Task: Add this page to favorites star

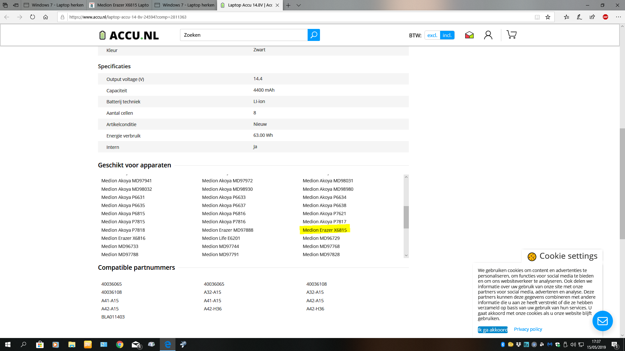Action: [548, 17]
